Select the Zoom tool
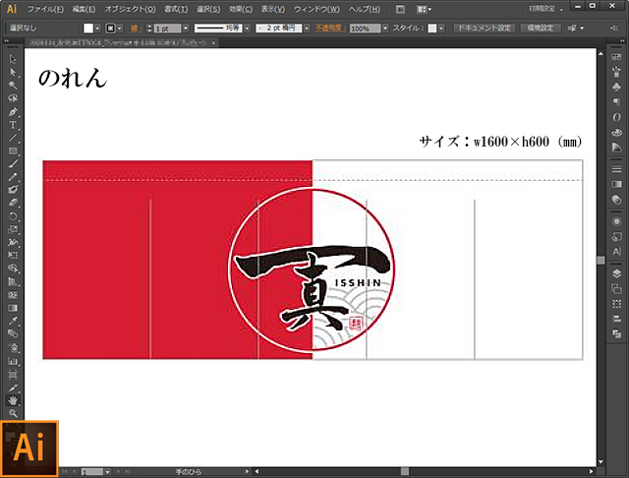Image resolution: width=629 pixels, height=478 pixels. 13,413
